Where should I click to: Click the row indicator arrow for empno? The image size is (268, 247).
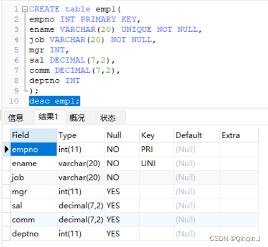(7, 149)
